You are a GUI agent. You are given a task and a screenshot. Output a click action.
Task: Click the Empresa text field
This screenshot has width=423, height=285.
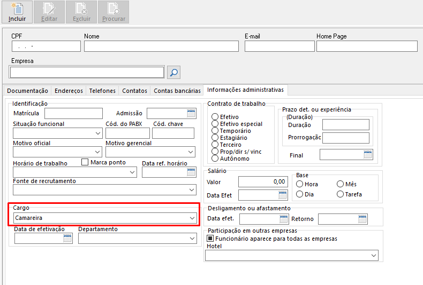87,73
